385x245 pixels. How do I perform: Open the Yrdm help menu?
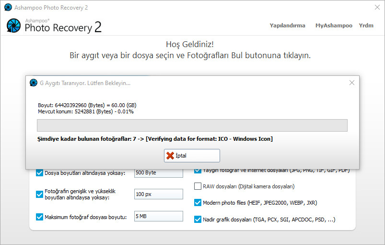(x=366, y=25)
